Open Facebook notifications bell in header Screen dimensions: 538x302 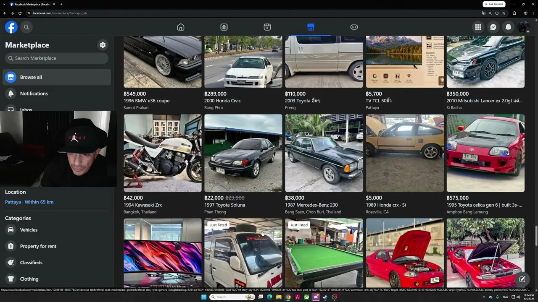pyautogui.click(x=508, y=27)
